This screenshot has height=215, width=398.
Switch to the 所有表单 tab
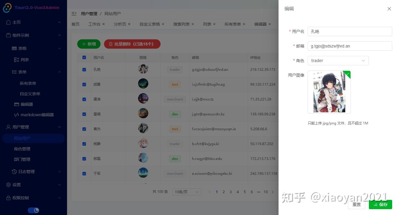click(233, 24)
